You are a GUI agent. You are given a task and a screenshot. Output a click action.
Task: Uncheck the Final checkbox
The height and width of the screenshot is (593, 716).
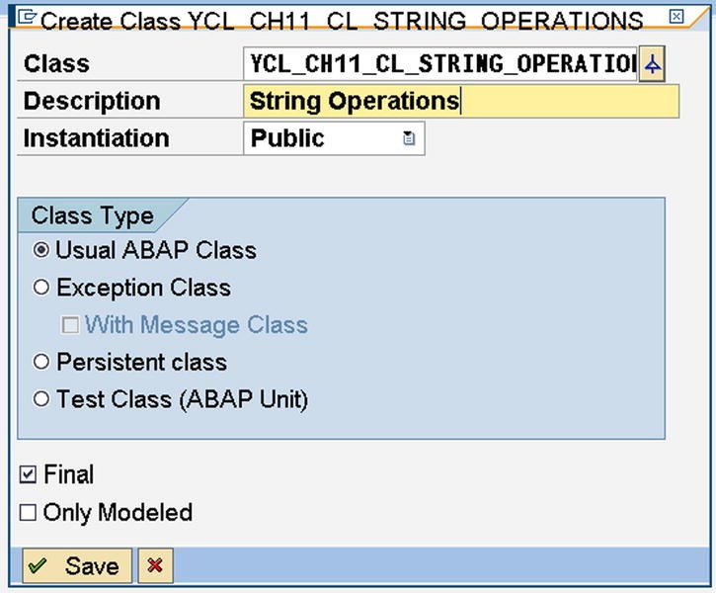[28, 474]
